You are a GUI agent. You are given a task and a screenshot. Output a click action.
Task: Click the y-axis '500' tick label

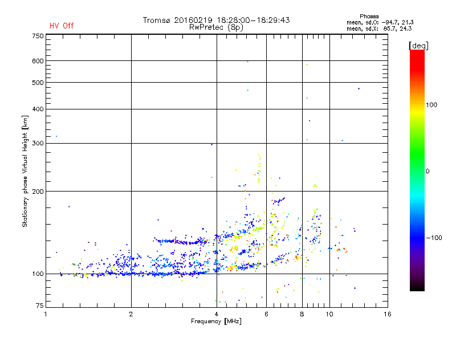point(38,83)
